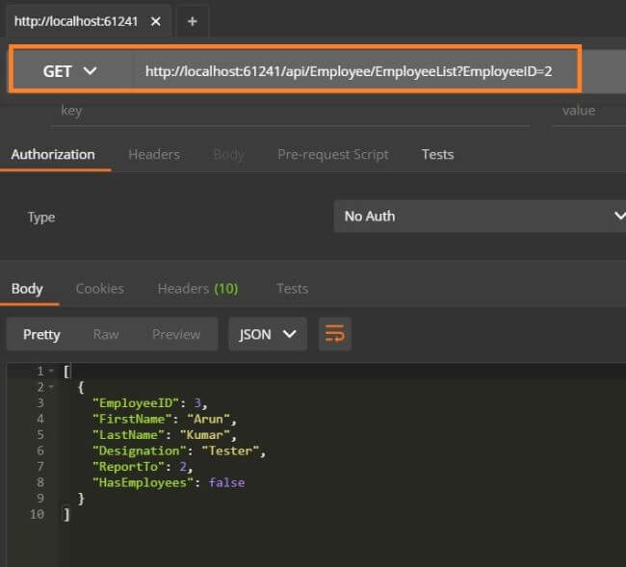Collapse the object at line 2

(51, 387)
